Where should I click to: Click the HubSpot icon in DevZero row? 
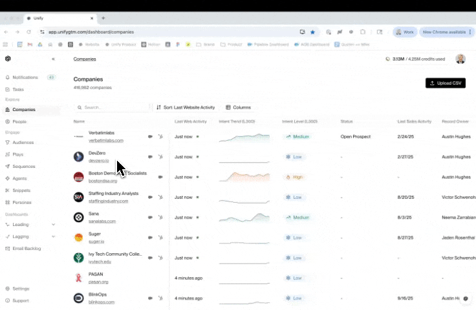coord(160,157)
